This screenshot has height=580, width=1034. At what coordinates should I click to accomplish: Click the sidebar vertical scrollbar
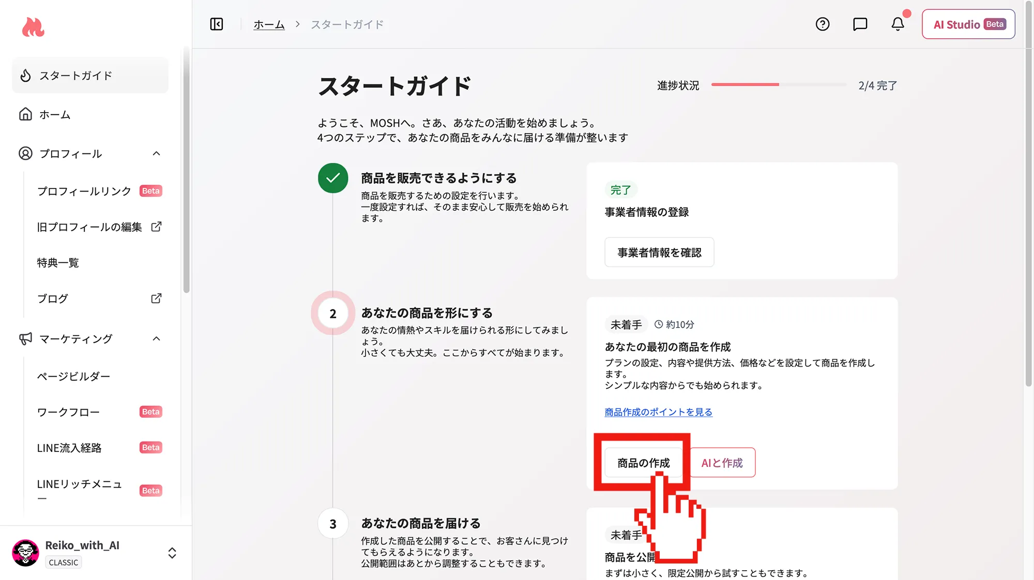(186, 170)
